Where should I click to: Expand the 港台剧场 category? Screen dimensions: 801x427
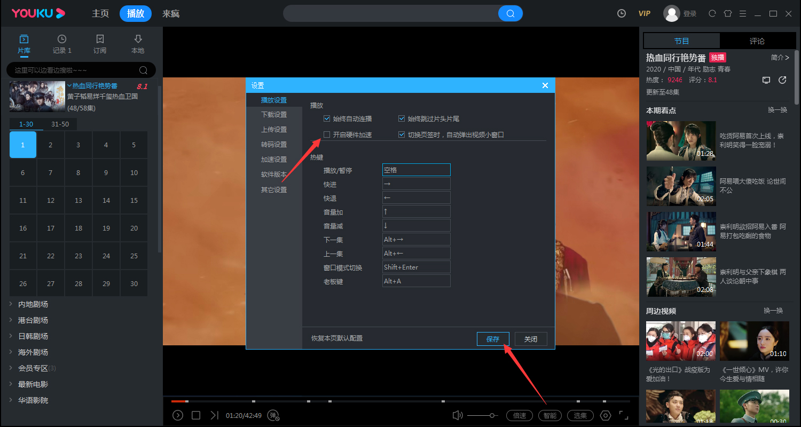pos(32,320)
